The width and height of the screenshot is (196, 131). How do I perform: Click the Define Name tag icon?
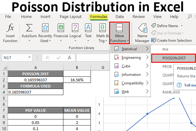click(x=154, y=26)
